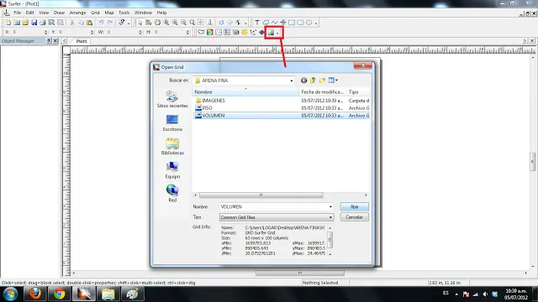Click the Save diskette icon
This screenshot has height=302, width=538.
34,23
